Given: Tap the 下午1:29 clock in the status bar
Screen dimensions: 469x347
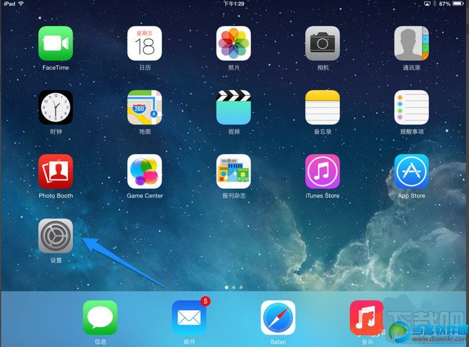Looking at the screenshot, I should (x=234, y=4).
